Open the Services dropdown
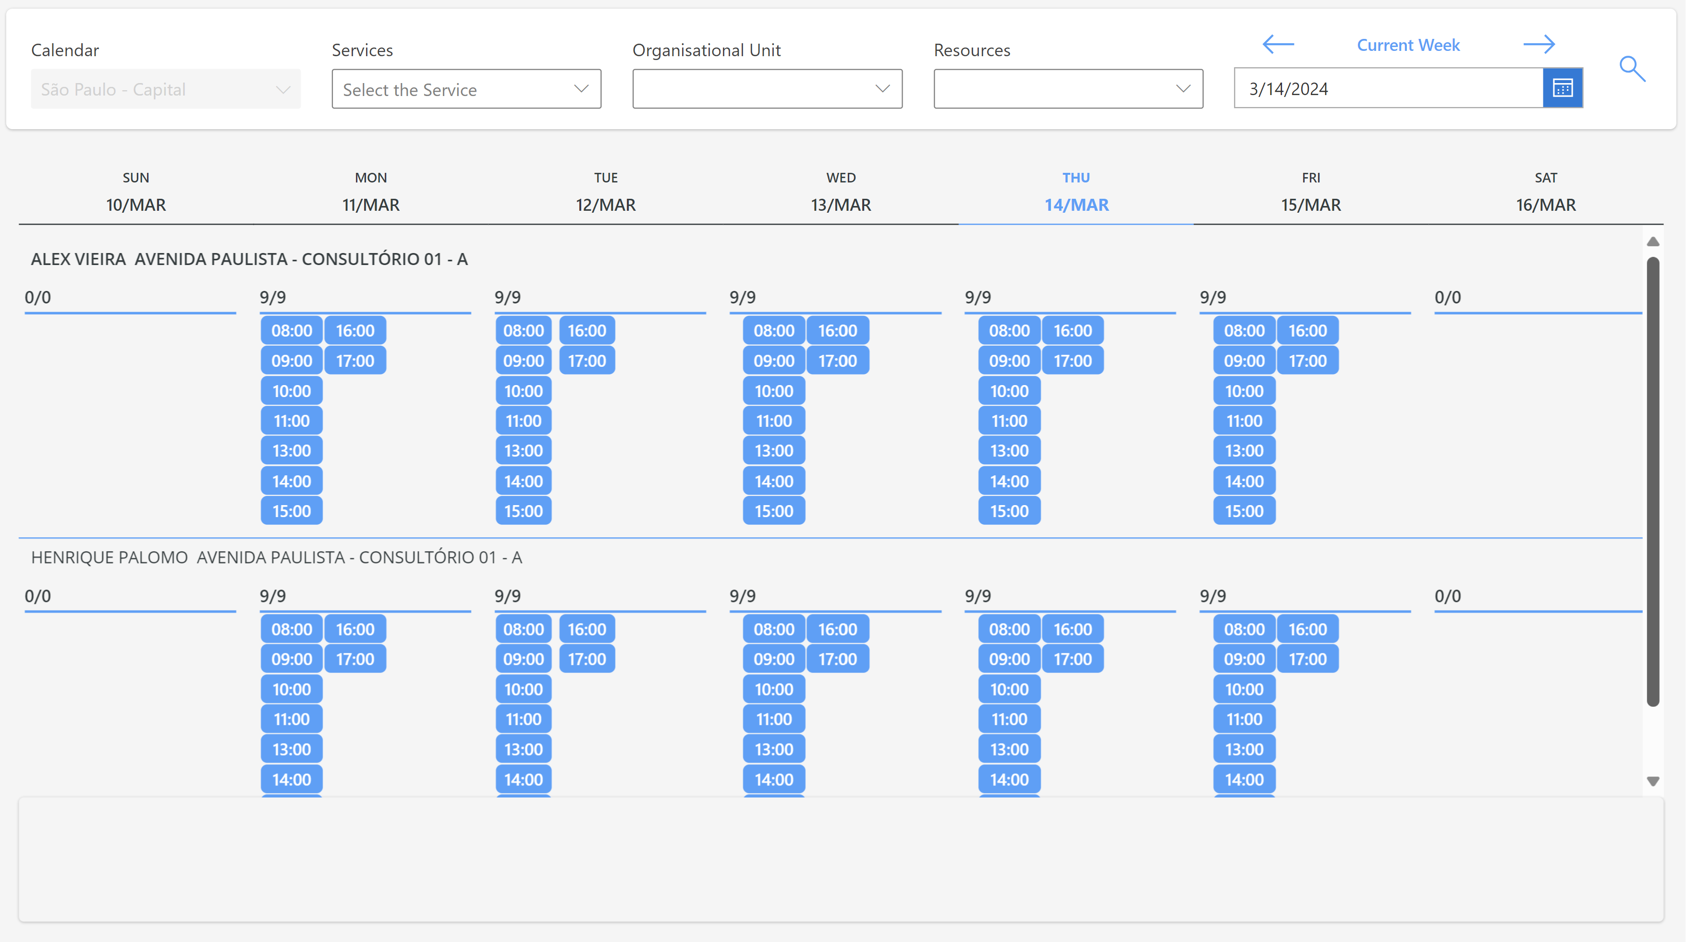 466,89
